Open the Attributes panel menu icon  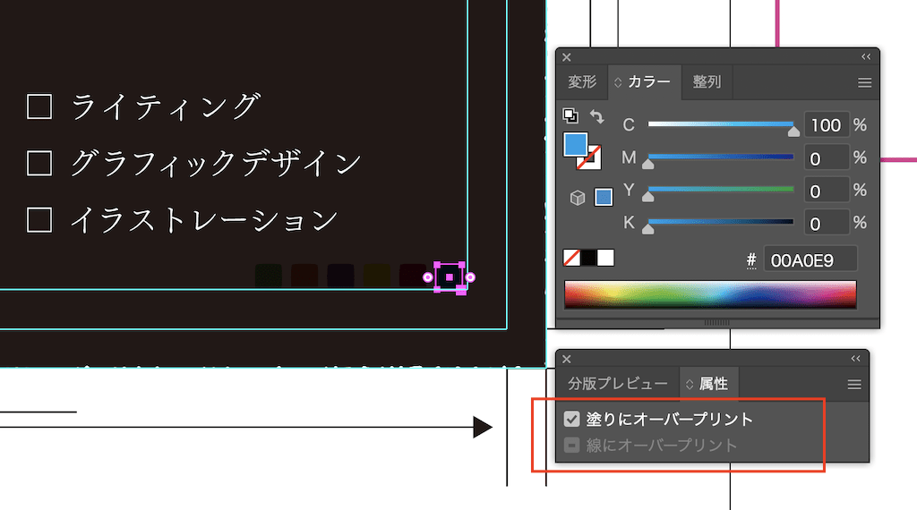coord(853,385)
